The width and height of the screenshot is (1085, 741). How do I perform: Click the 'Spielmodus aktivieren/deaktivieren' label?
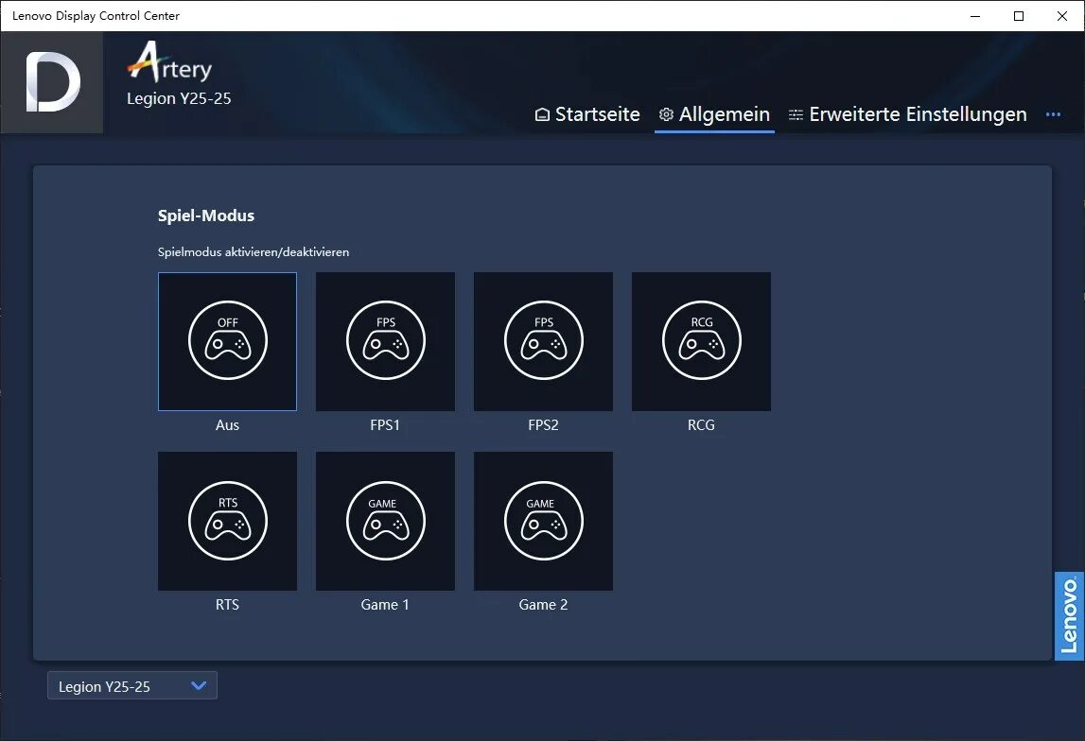(x=254, y=252)
